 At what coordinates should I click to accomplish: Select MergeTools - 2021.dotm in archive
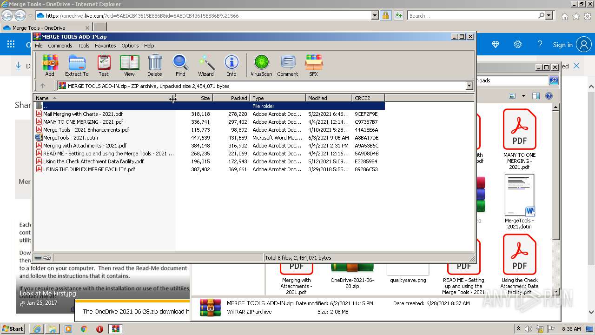(209, 138)
